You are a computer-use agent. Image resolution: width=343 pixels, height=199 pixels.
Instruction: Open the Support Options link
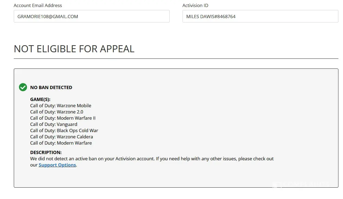pos(57,165)
